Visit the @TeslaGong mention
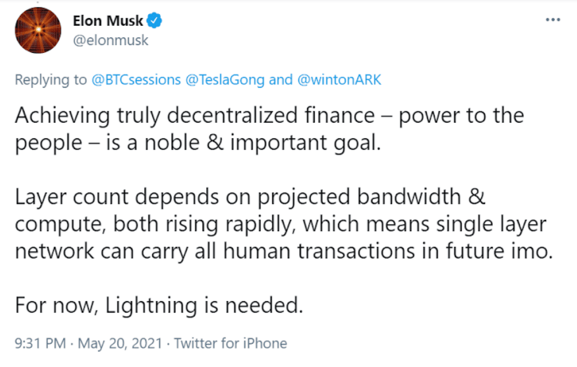This screenshot has height=367, width=577. coord(225,80)
